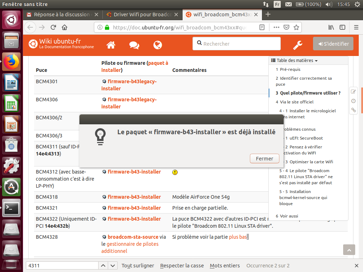This screenshot has width=363, height=272.
Task: Open the sound volume indicator
Action: tap(329, 4)
